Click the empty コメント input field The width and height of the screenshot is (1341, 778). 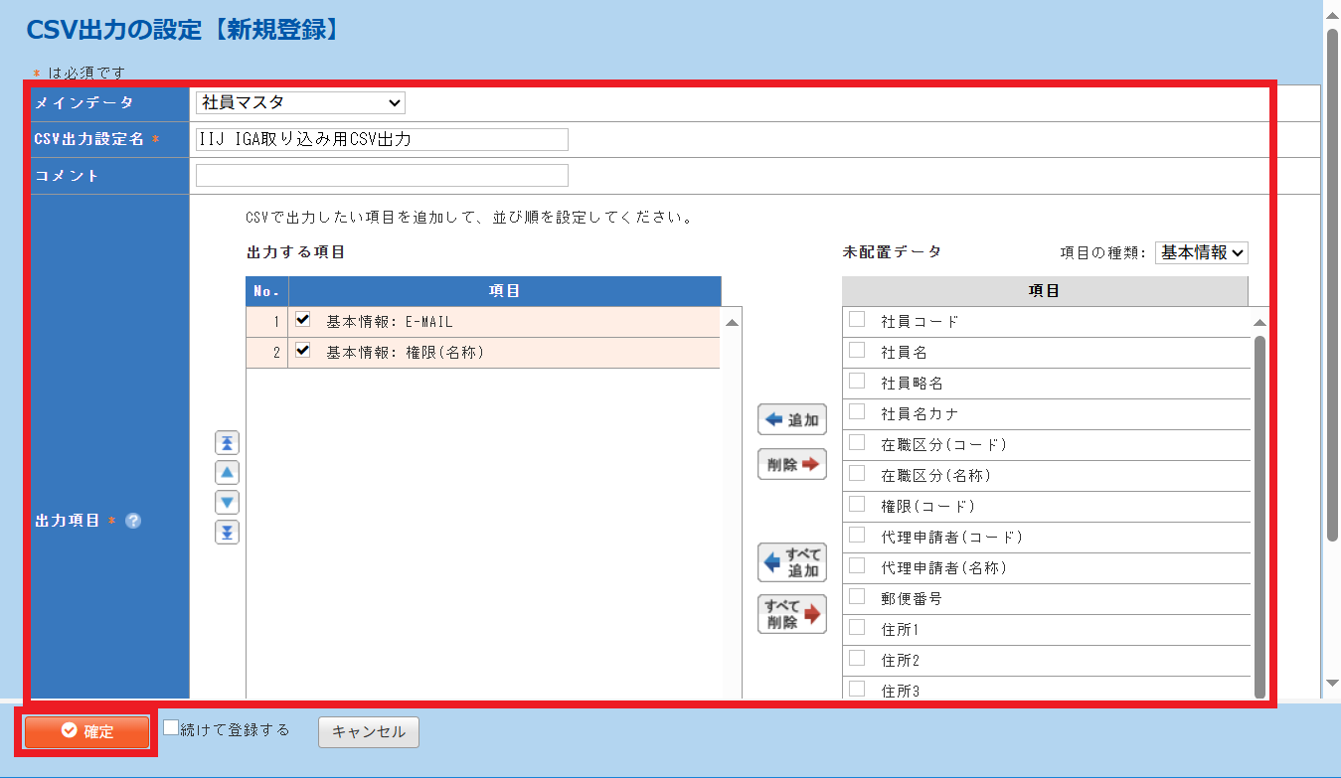click(x=382, y=176)
